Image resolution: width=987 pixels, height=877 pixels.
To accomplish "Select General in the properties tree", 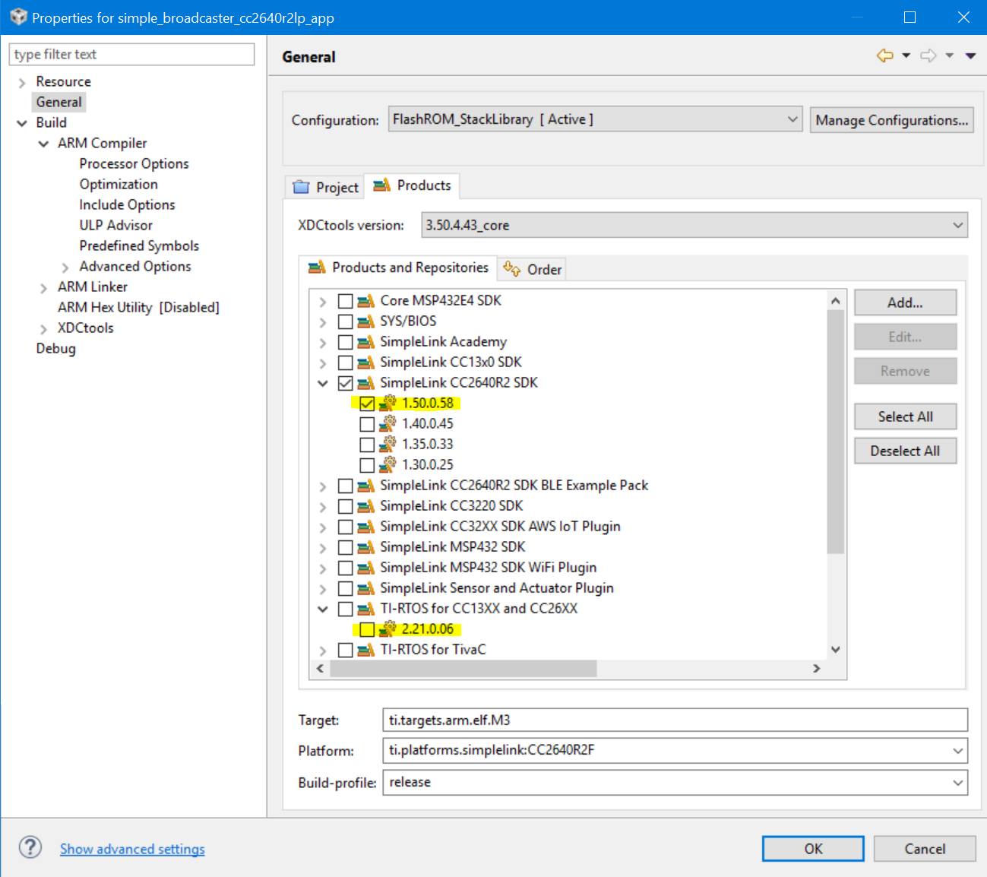I will coord(59,102).
